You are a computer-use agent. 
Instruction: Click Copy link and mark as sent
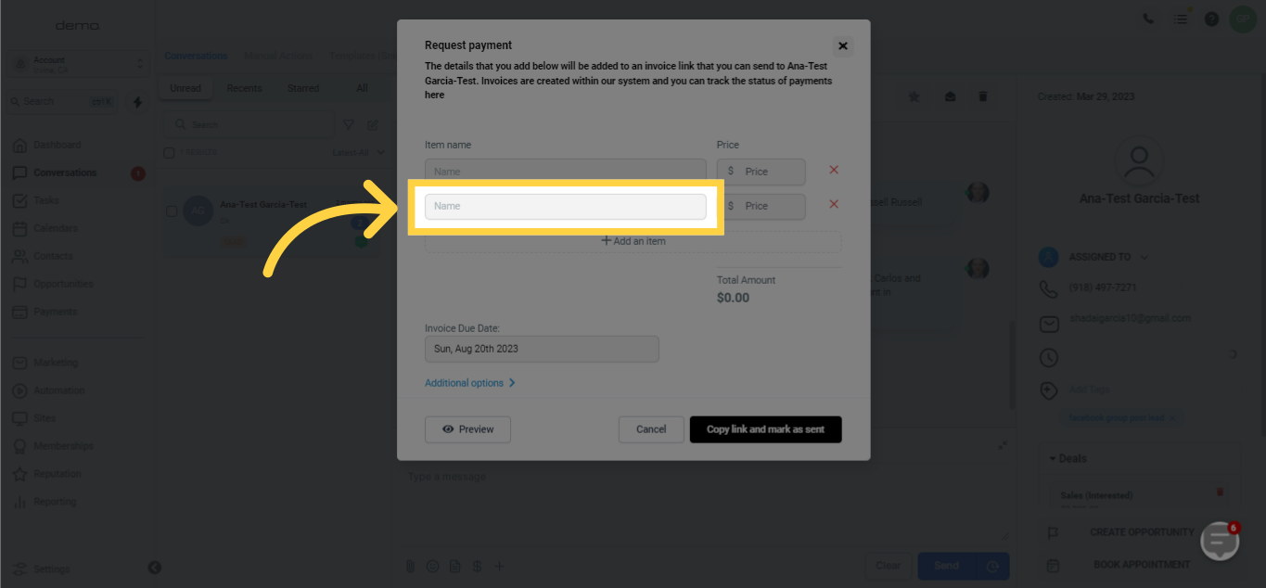pyautogui.click(x=765, y=429)
